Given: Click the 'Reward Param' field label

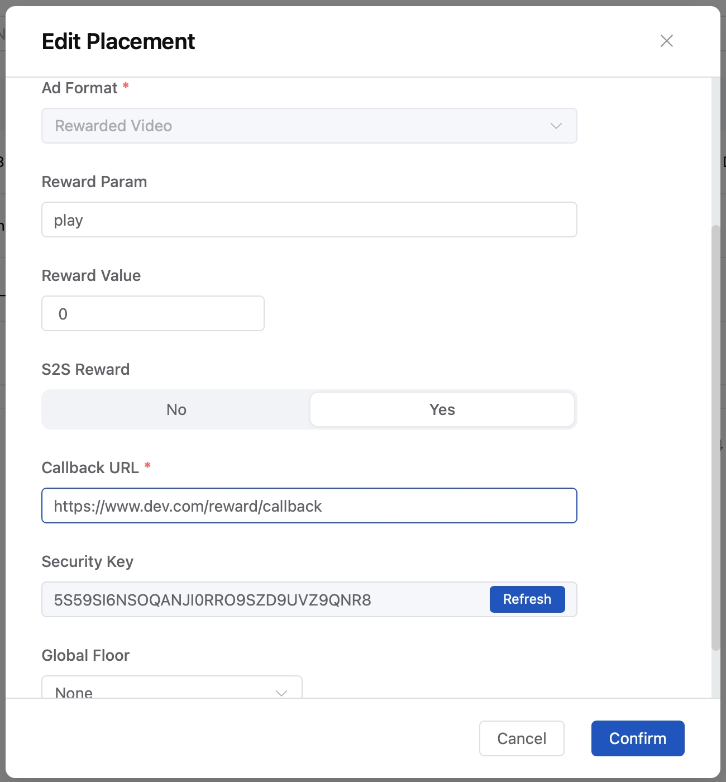Looking at the screenshot, I should (94, 182).
